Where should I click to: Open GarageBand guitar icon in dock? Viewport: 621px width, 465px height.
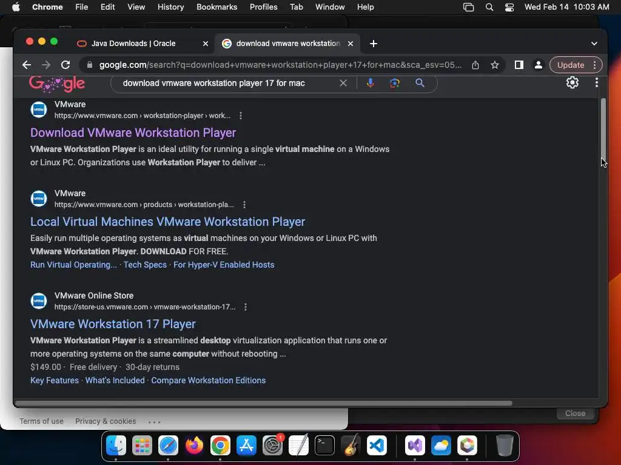coord(351,446)
